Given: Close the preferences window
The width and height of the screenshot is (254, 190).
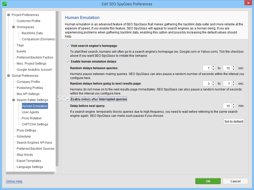Looking at the screenshot, I should [248, 3].
